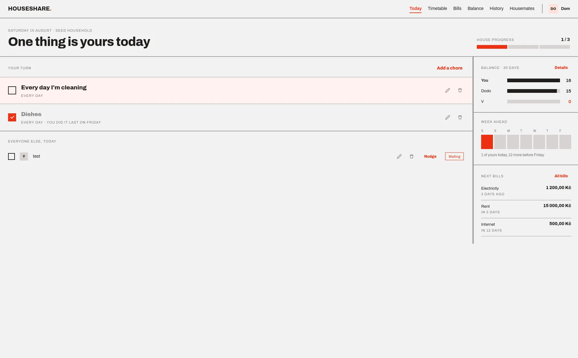This screenshot has width=578, height=358.
Task: Tick the test chore checkbox
Action: pos(11,156)
